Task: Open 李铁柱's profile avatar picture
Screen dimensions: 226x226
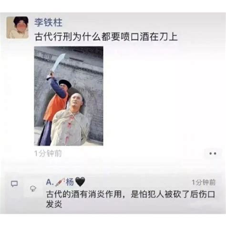Action: 18,28
